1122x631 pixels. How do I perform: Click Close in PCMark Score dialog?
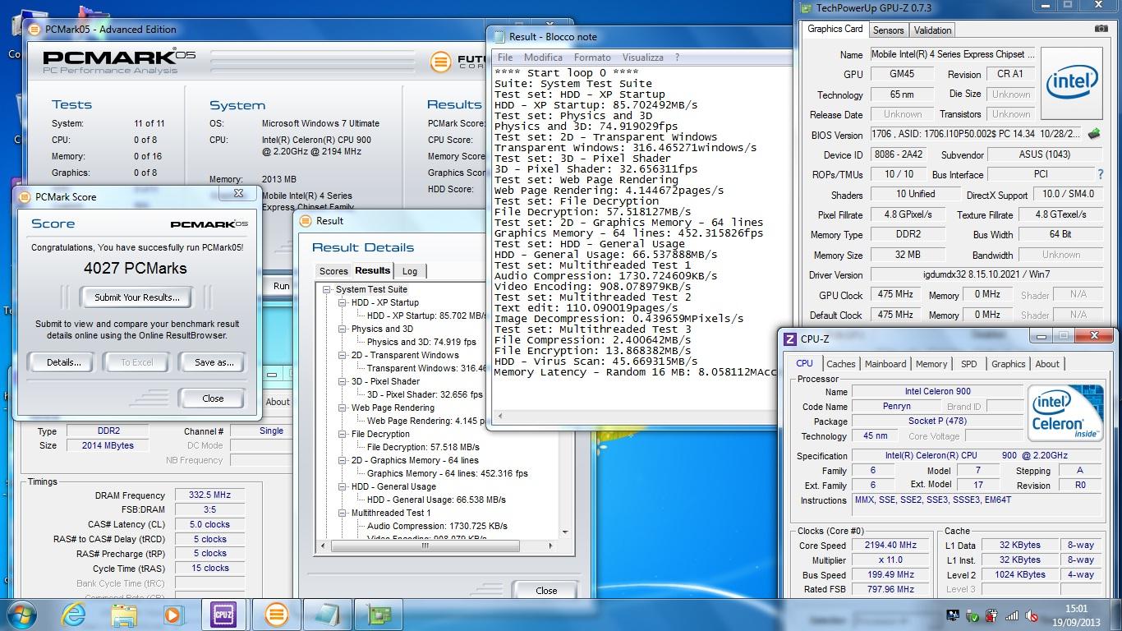point(213,398)
